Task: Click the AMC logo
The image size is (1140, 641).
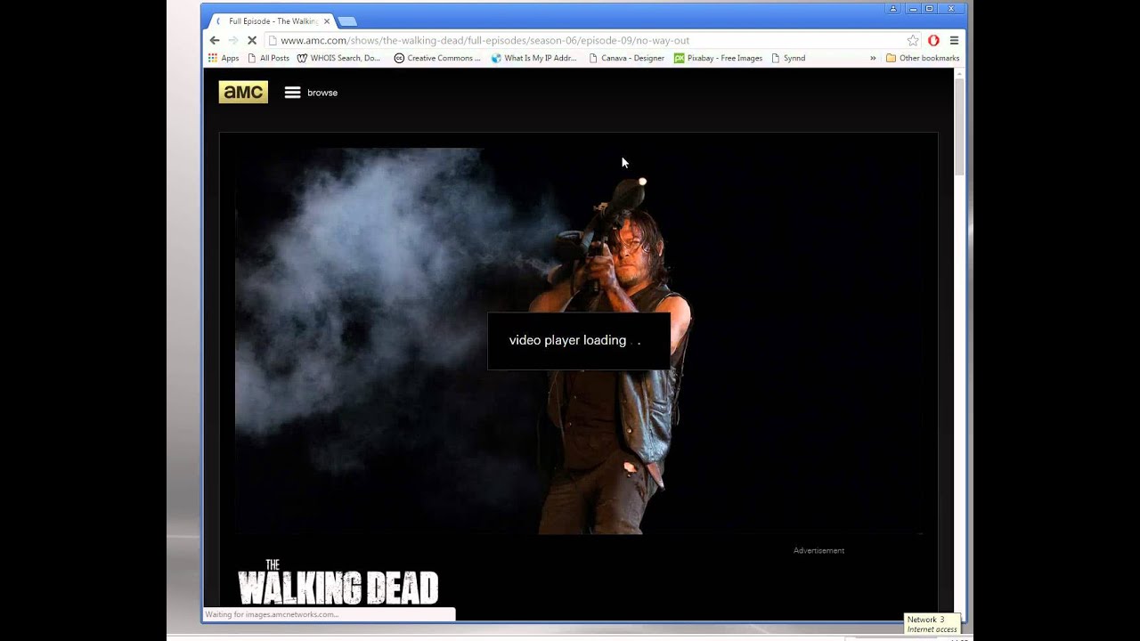Action: click(x=243, y=92)
